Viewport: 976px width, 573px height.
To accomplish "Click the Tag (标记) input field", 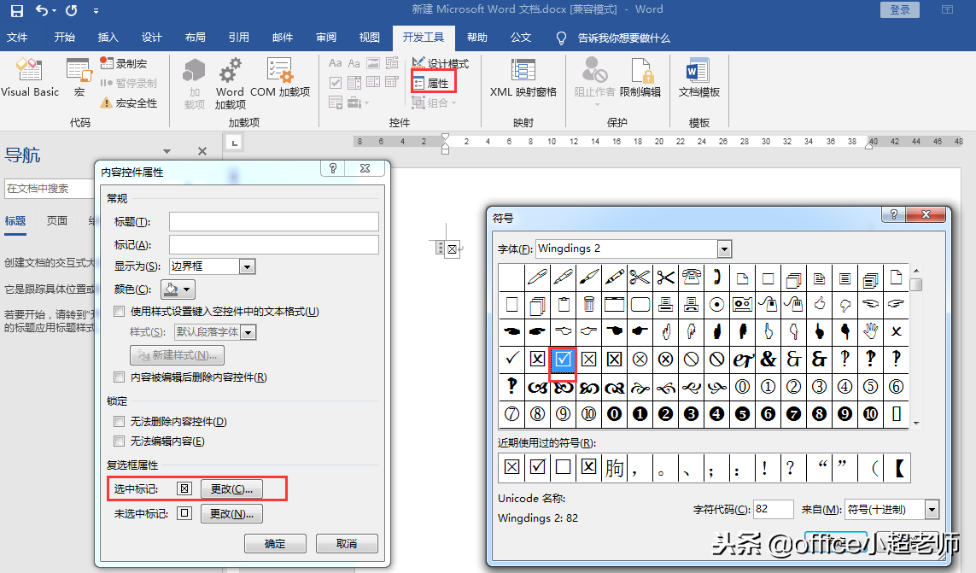I will click(x=274, y=245).
